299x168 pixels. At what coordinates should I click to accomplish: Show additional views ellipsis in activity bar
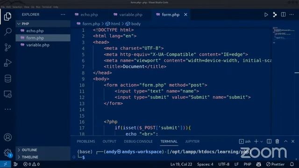coord(7,109)
